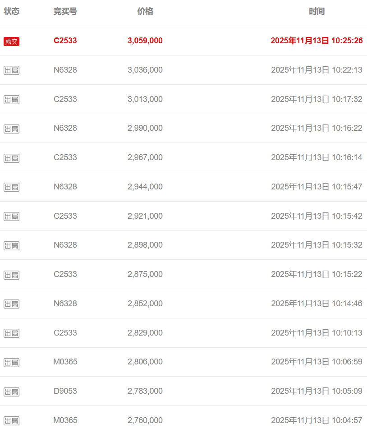Click the 价格 column header
The width and height of the screenshot is (367, 433).
click(x=145, y=12)
